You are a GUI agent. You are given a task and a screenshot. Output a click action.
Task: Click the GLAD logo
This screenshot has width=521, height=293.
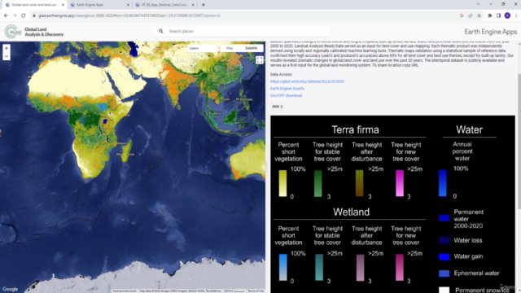(x=13, y=32)
